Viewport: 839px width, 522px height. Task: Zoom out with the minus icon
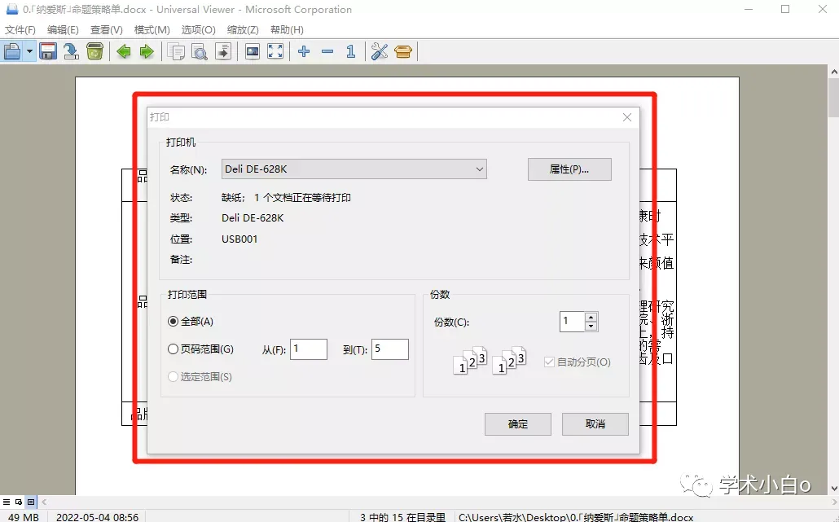327,51
